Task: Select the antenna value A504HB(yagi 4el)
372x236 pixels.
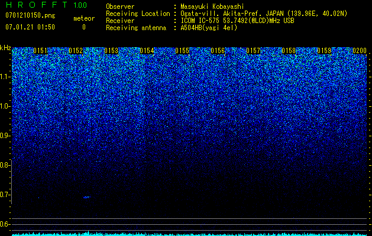Action: 209,28
